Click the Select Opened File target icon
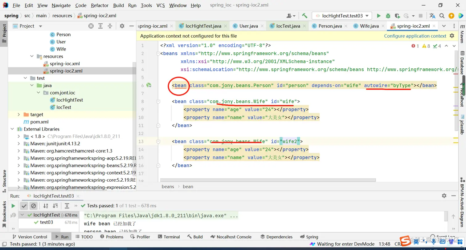 coord(91,26)
